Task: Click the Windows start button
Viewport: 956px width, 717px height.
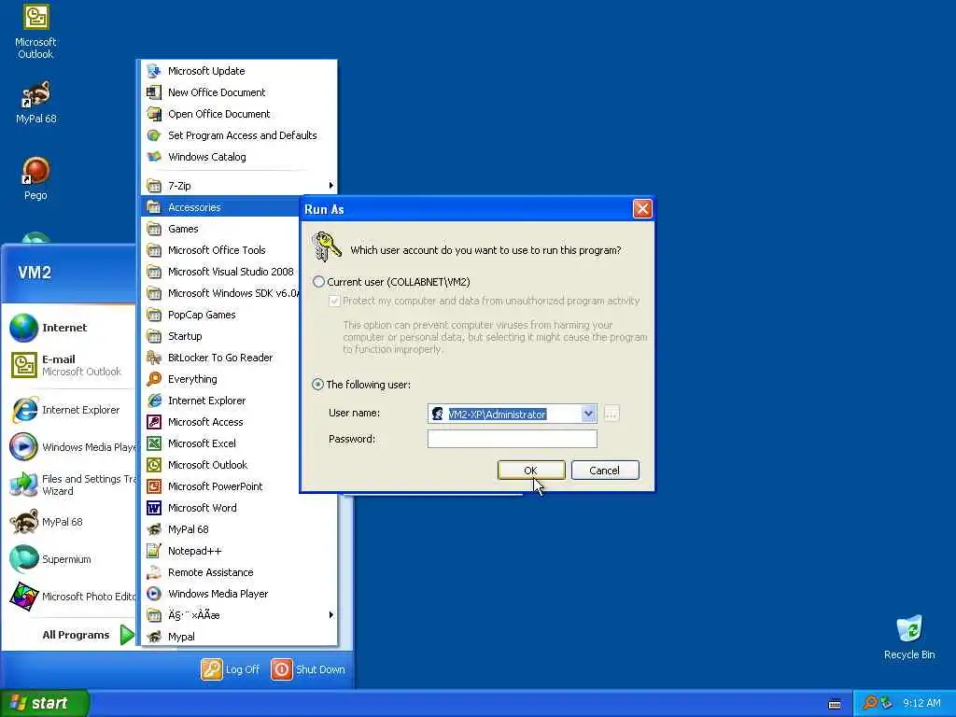Action: pos(44,703)
